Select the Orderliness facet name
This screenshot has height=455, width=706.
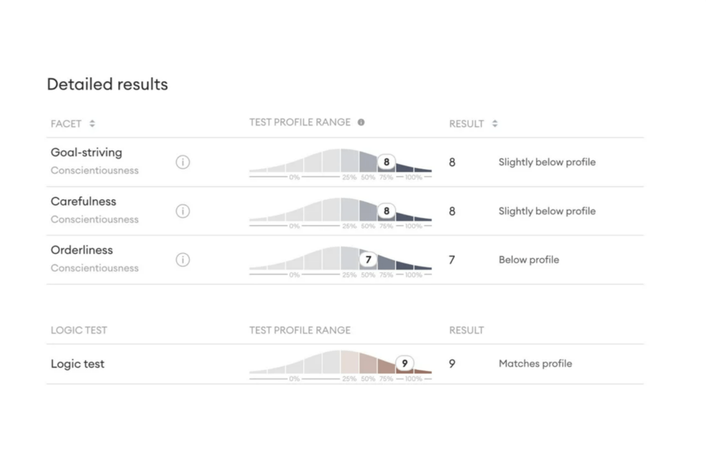(82, 250)
